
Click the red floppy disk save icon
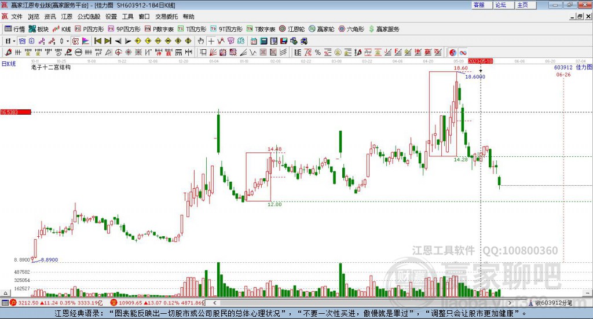click(x=284, y=41)
